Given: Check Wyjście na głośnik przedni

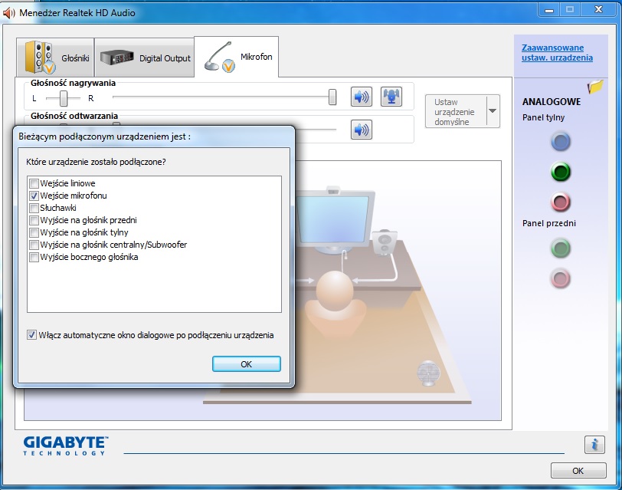Looking at the screenshot, I should tap(34, 220).
